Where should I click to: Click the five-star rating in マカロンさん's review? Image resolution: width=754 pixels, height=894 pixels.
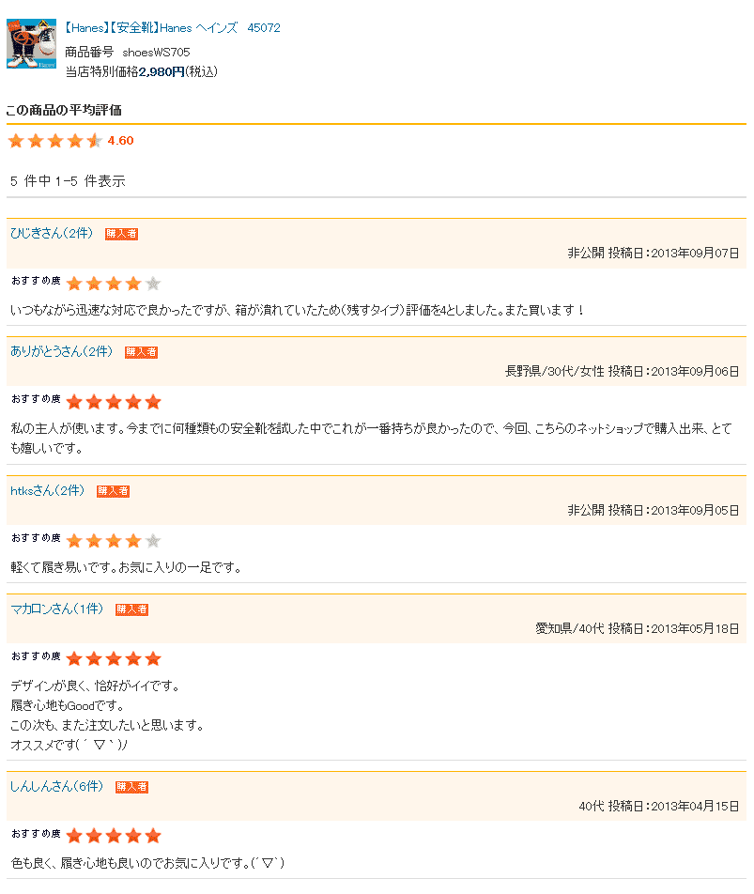(x=114, y=659)
